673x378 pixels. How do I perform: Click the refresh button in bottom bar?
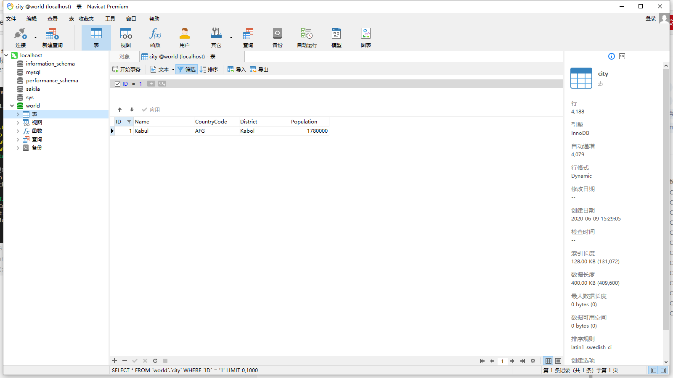[x=155, y=361]
